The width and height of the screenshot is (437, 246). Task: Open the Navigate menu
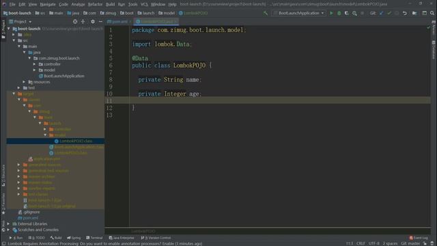click(x=48, y=4)
